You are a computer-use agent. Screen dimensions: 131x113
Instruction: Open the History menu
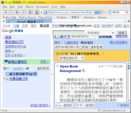30,7
